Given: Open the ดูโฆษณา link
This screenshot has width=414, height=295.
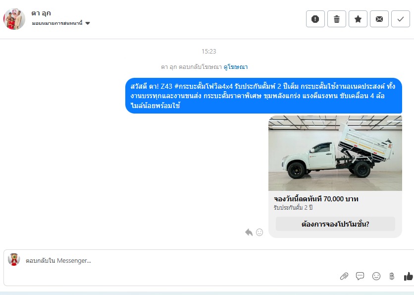Looking at the screenshot, I should click(x=236, y=67).
